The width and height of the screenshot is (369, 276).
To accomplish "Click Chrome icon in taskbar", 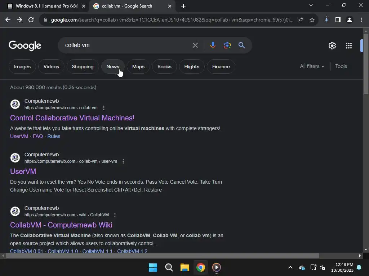I will point(201,267).
